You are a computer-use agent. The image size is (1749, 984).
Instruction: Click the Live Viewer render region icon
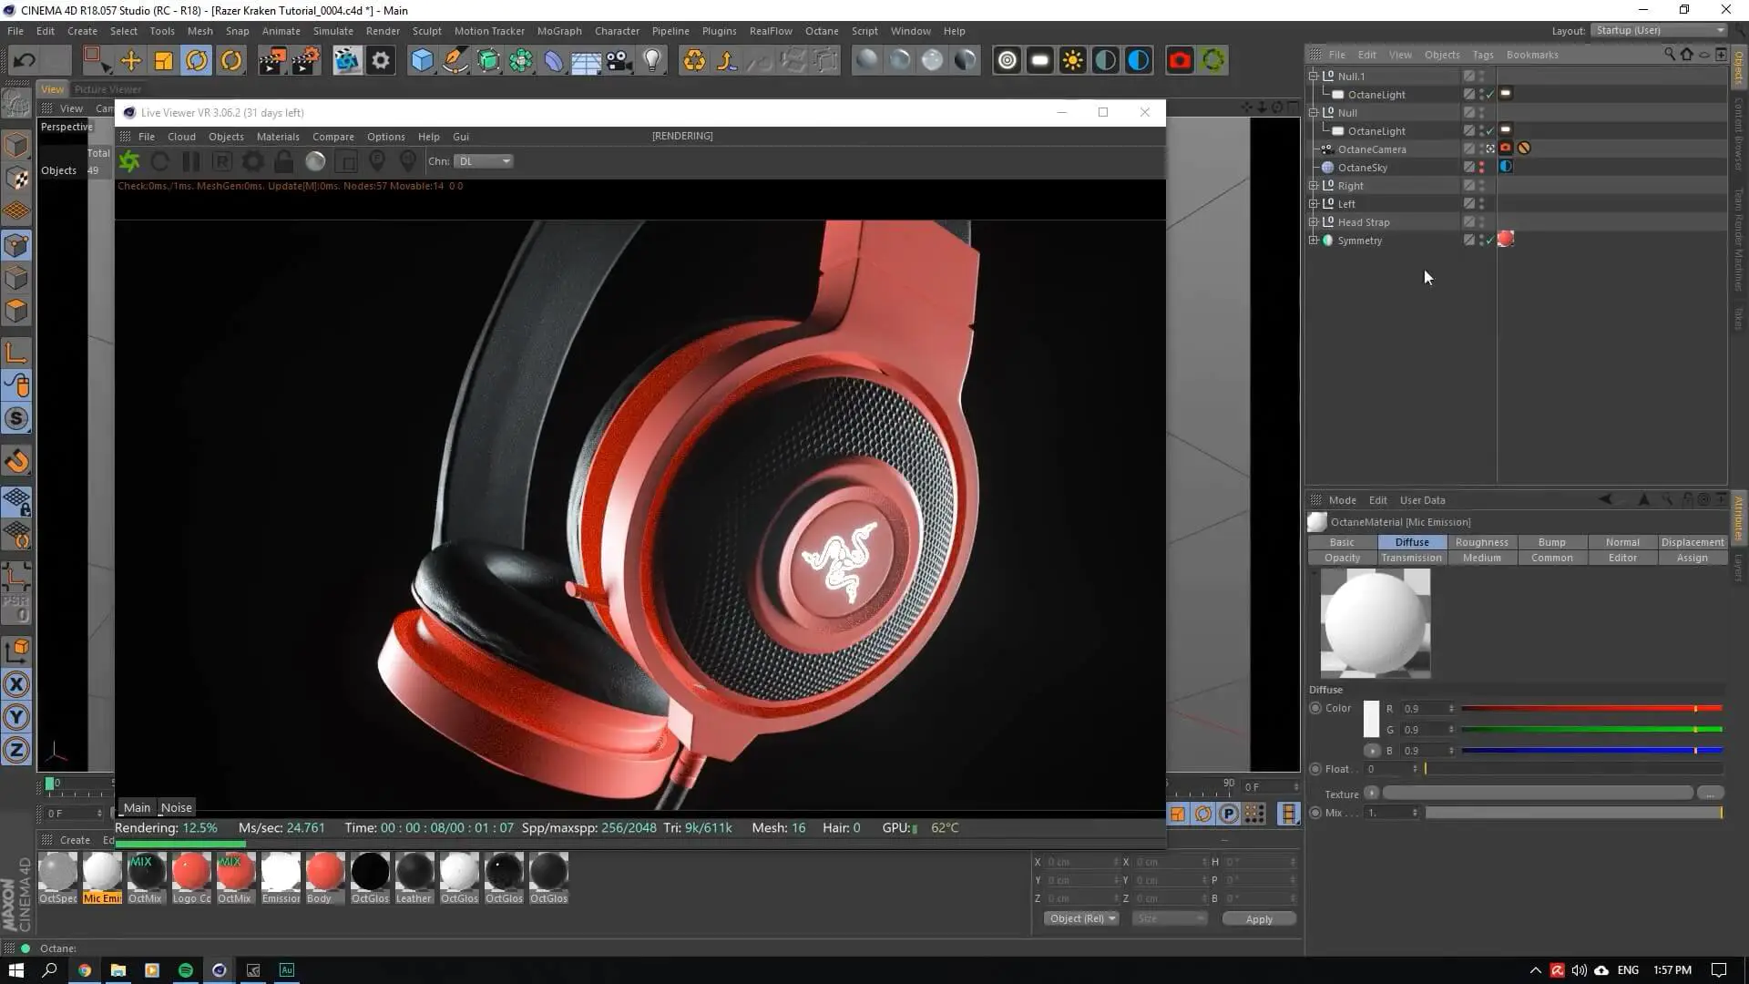(346, 161)
